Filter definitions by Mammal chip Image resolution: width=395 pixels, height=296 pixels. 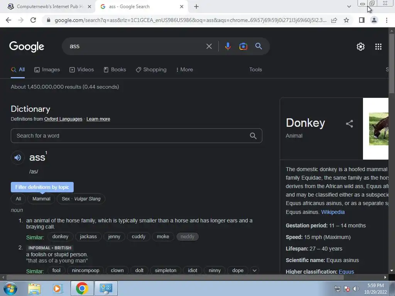click(x=41, y=199)
